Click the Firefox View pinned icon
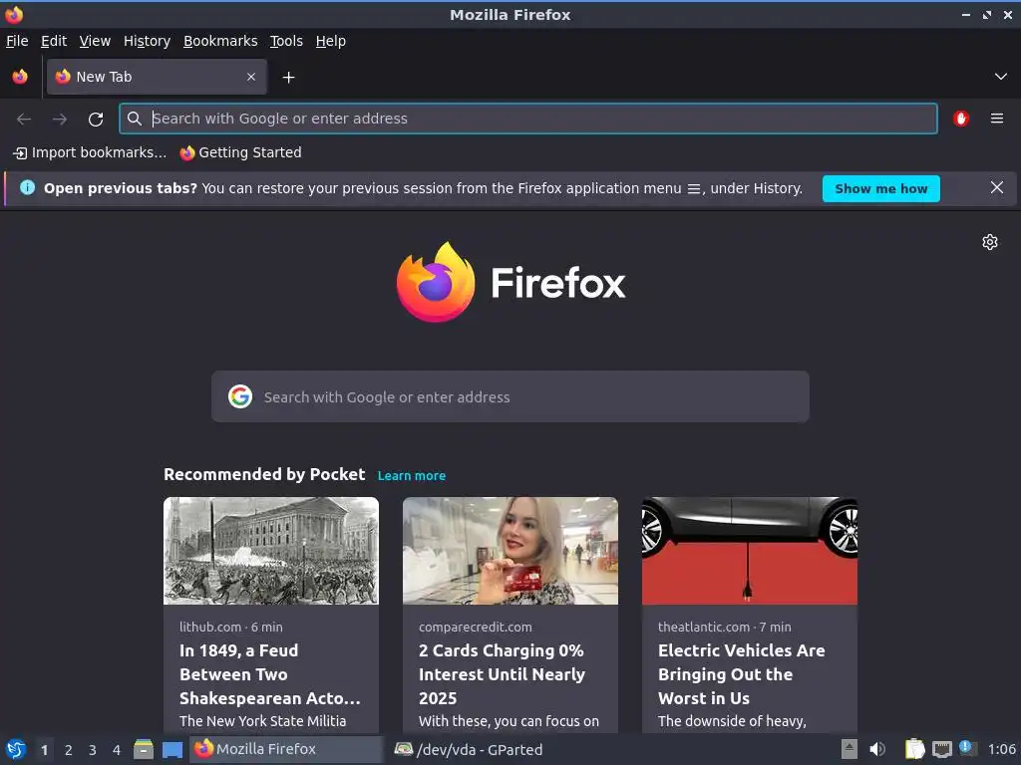The height and width of the screenshot is (765, 1021). (x=20, y=77)
